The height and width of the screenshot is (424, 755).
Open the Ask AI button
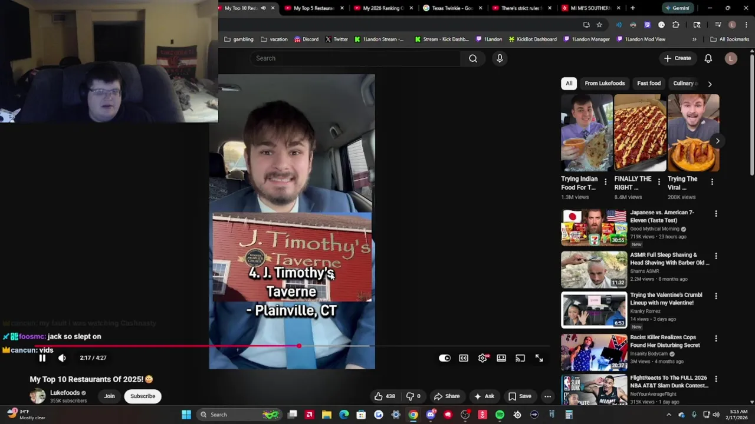click(x=484, y=396)
